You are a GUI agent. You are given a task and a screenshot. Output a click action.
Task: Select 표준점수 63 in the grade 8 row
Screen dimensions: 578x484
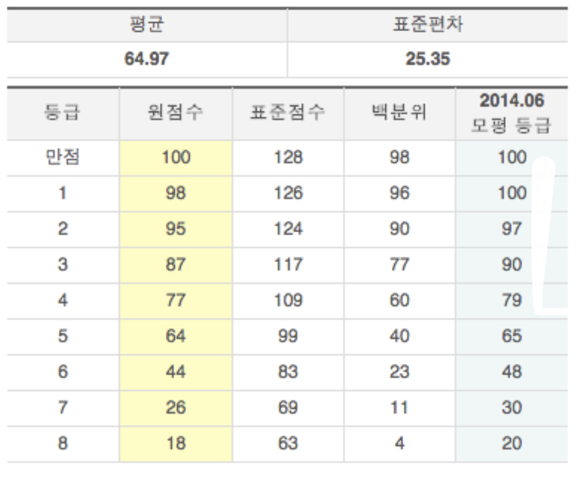pos(288,444)
